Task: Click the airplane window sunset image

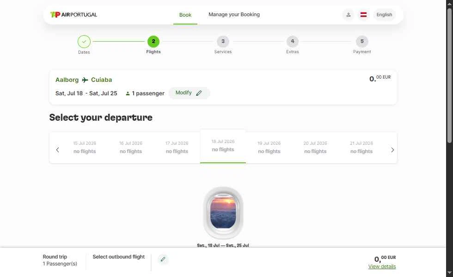Action: click(223, 213)
